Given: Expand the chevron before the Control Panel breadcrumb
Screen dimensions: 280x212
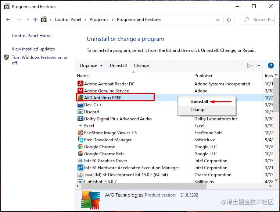Looking at the screenshot, I should click(x=51, y=20).
